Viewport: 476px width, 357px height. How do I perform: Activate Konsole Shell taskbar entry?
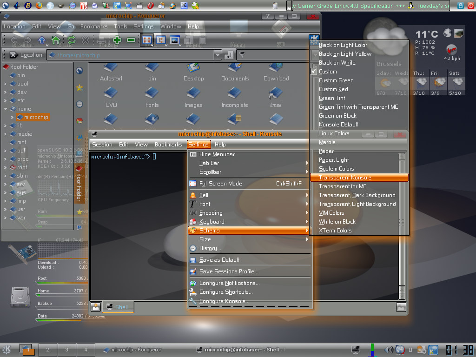(240, 350)
